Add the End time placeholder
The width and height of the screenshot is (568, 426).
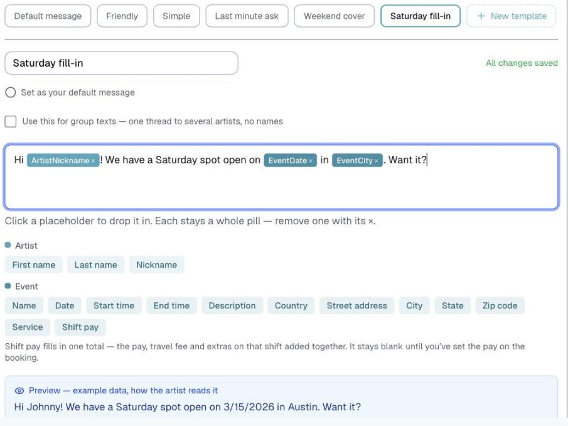click(x=171, y=305)
